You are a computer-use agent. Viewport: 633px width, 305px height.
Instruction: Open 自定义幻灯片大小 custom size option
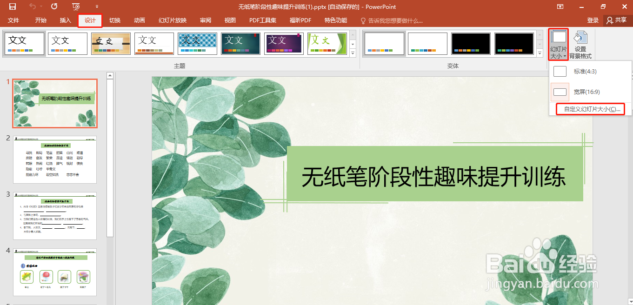point(591,109)
